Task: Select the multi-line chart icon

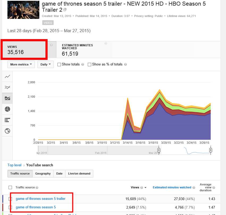Action: [7, 87]
